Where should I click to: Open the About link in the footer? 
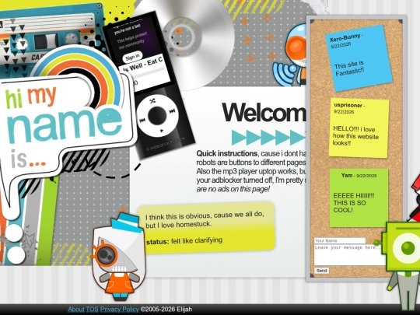pyautogui.click(x=75, y=310)
